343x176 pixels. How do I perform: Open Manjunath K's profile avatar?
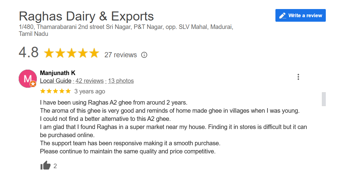coord(27,79)
